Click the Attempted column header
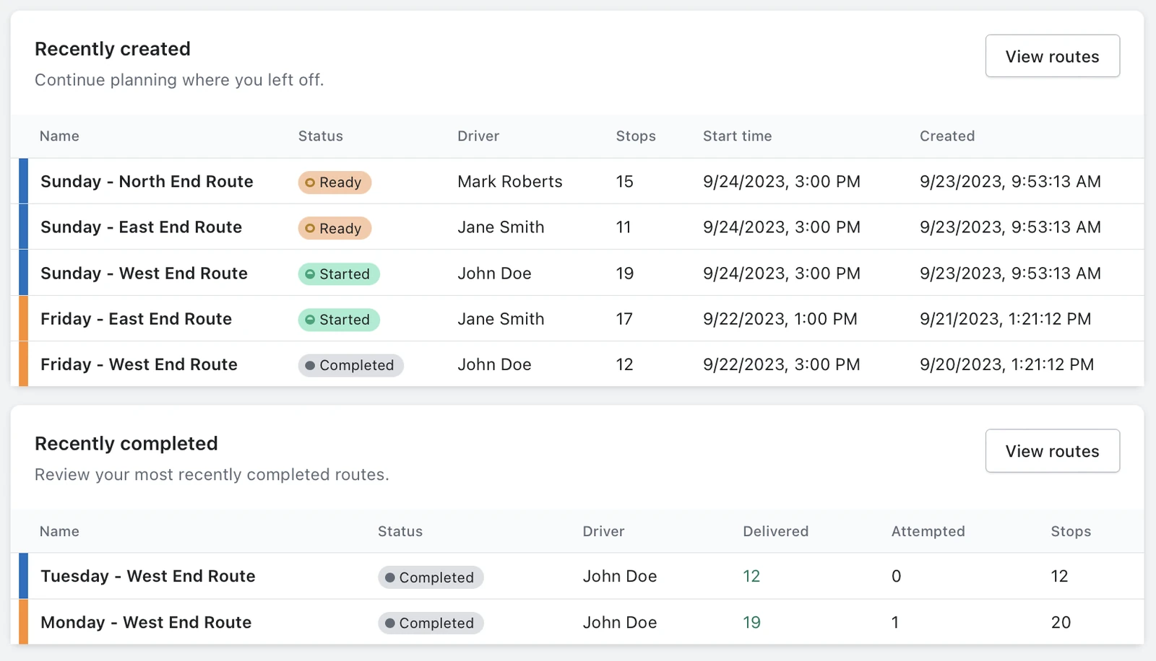This screenshot has height=661, width=1156. pyautogui.click(x=928, y=531)
